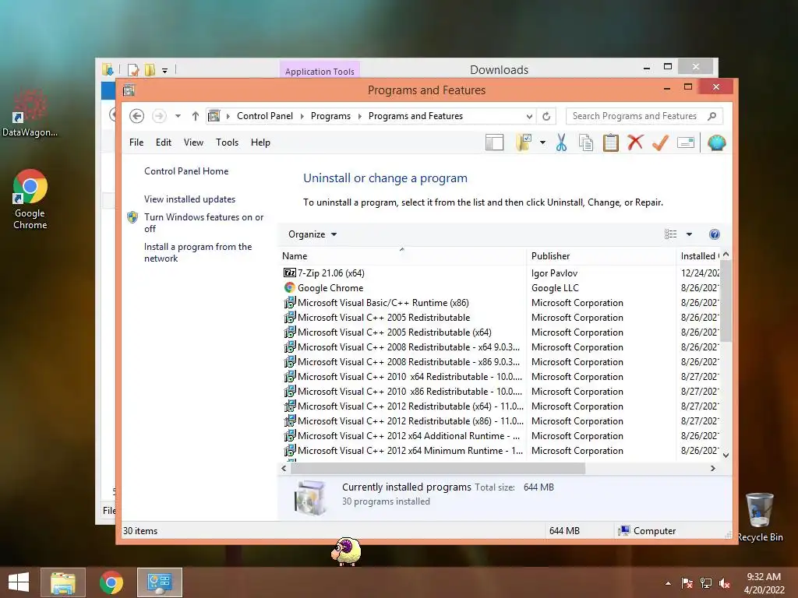This screenshot has width=798, height=598.
Task: Click Programs in the breadcrumb path
Action: (x=330, y=116)
